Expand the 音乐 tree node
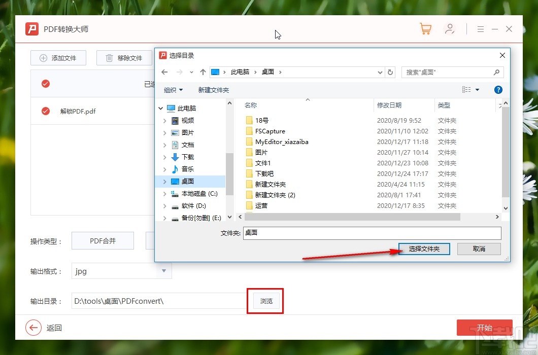Viewport: 538px width, 355px height. [x=164, y=168]
